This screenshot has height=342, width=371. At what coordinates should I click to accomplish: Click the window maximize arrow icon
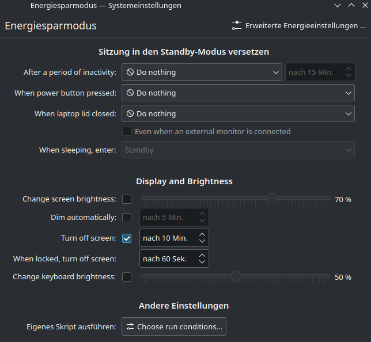[351, 5]
